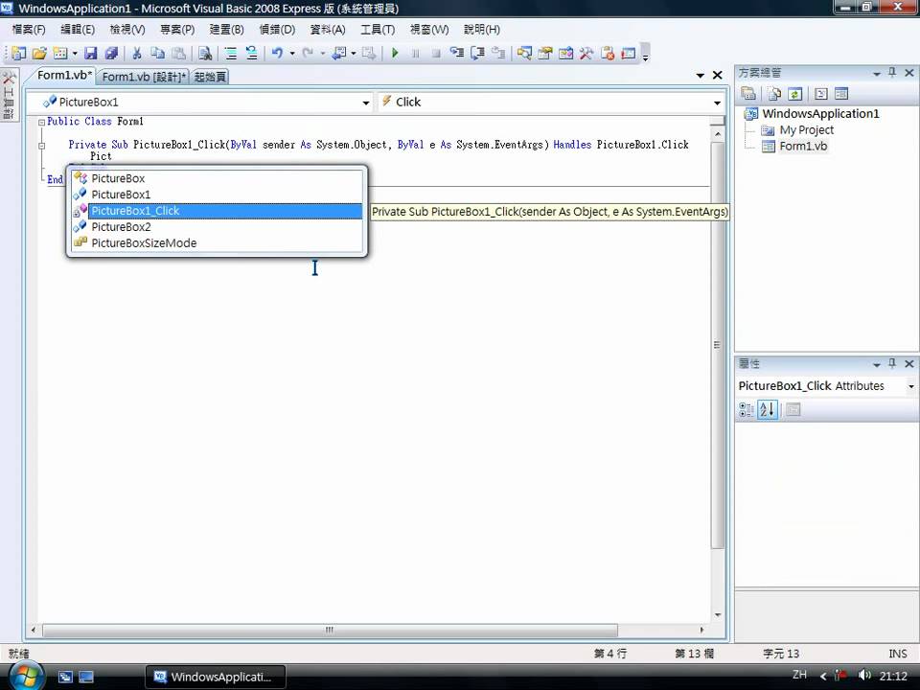Open the 檢視(V) menu
Viewport: 920px width, 690px height.
pyautogui.click(x=127, y=30)
